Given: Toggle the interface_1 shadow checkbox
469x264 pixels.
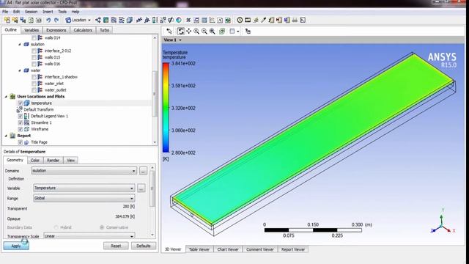Looking at the screenshot, I should (x=34, y=77).
